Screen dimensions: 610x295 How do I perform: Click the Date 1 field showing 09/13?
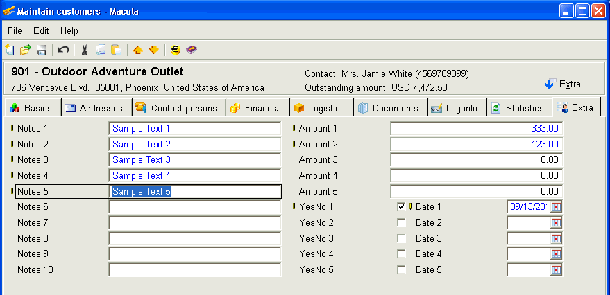529,207
